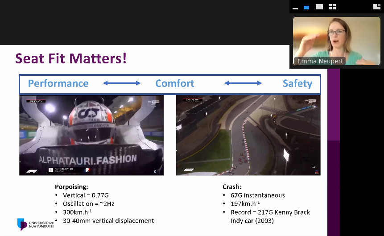Viewport: 384px width, 236px height.
Task: Click the '67G instantaneous' bullet
Action: 258,195
